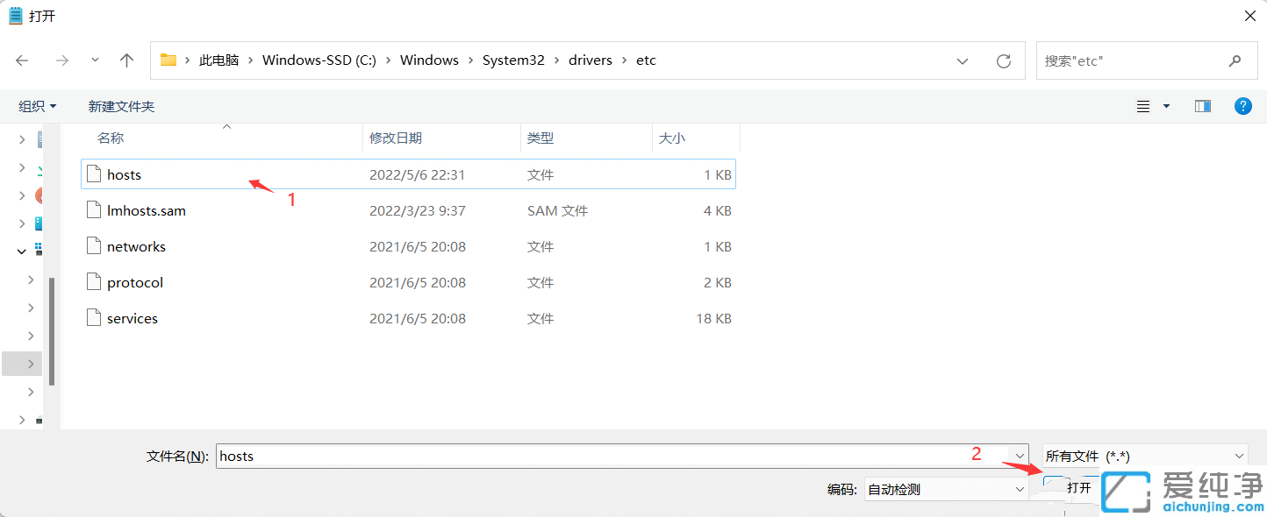Click the search magnifier in search box
Screen dimensions: 1267x517
pyautogui.click(x=1235, y=60)
